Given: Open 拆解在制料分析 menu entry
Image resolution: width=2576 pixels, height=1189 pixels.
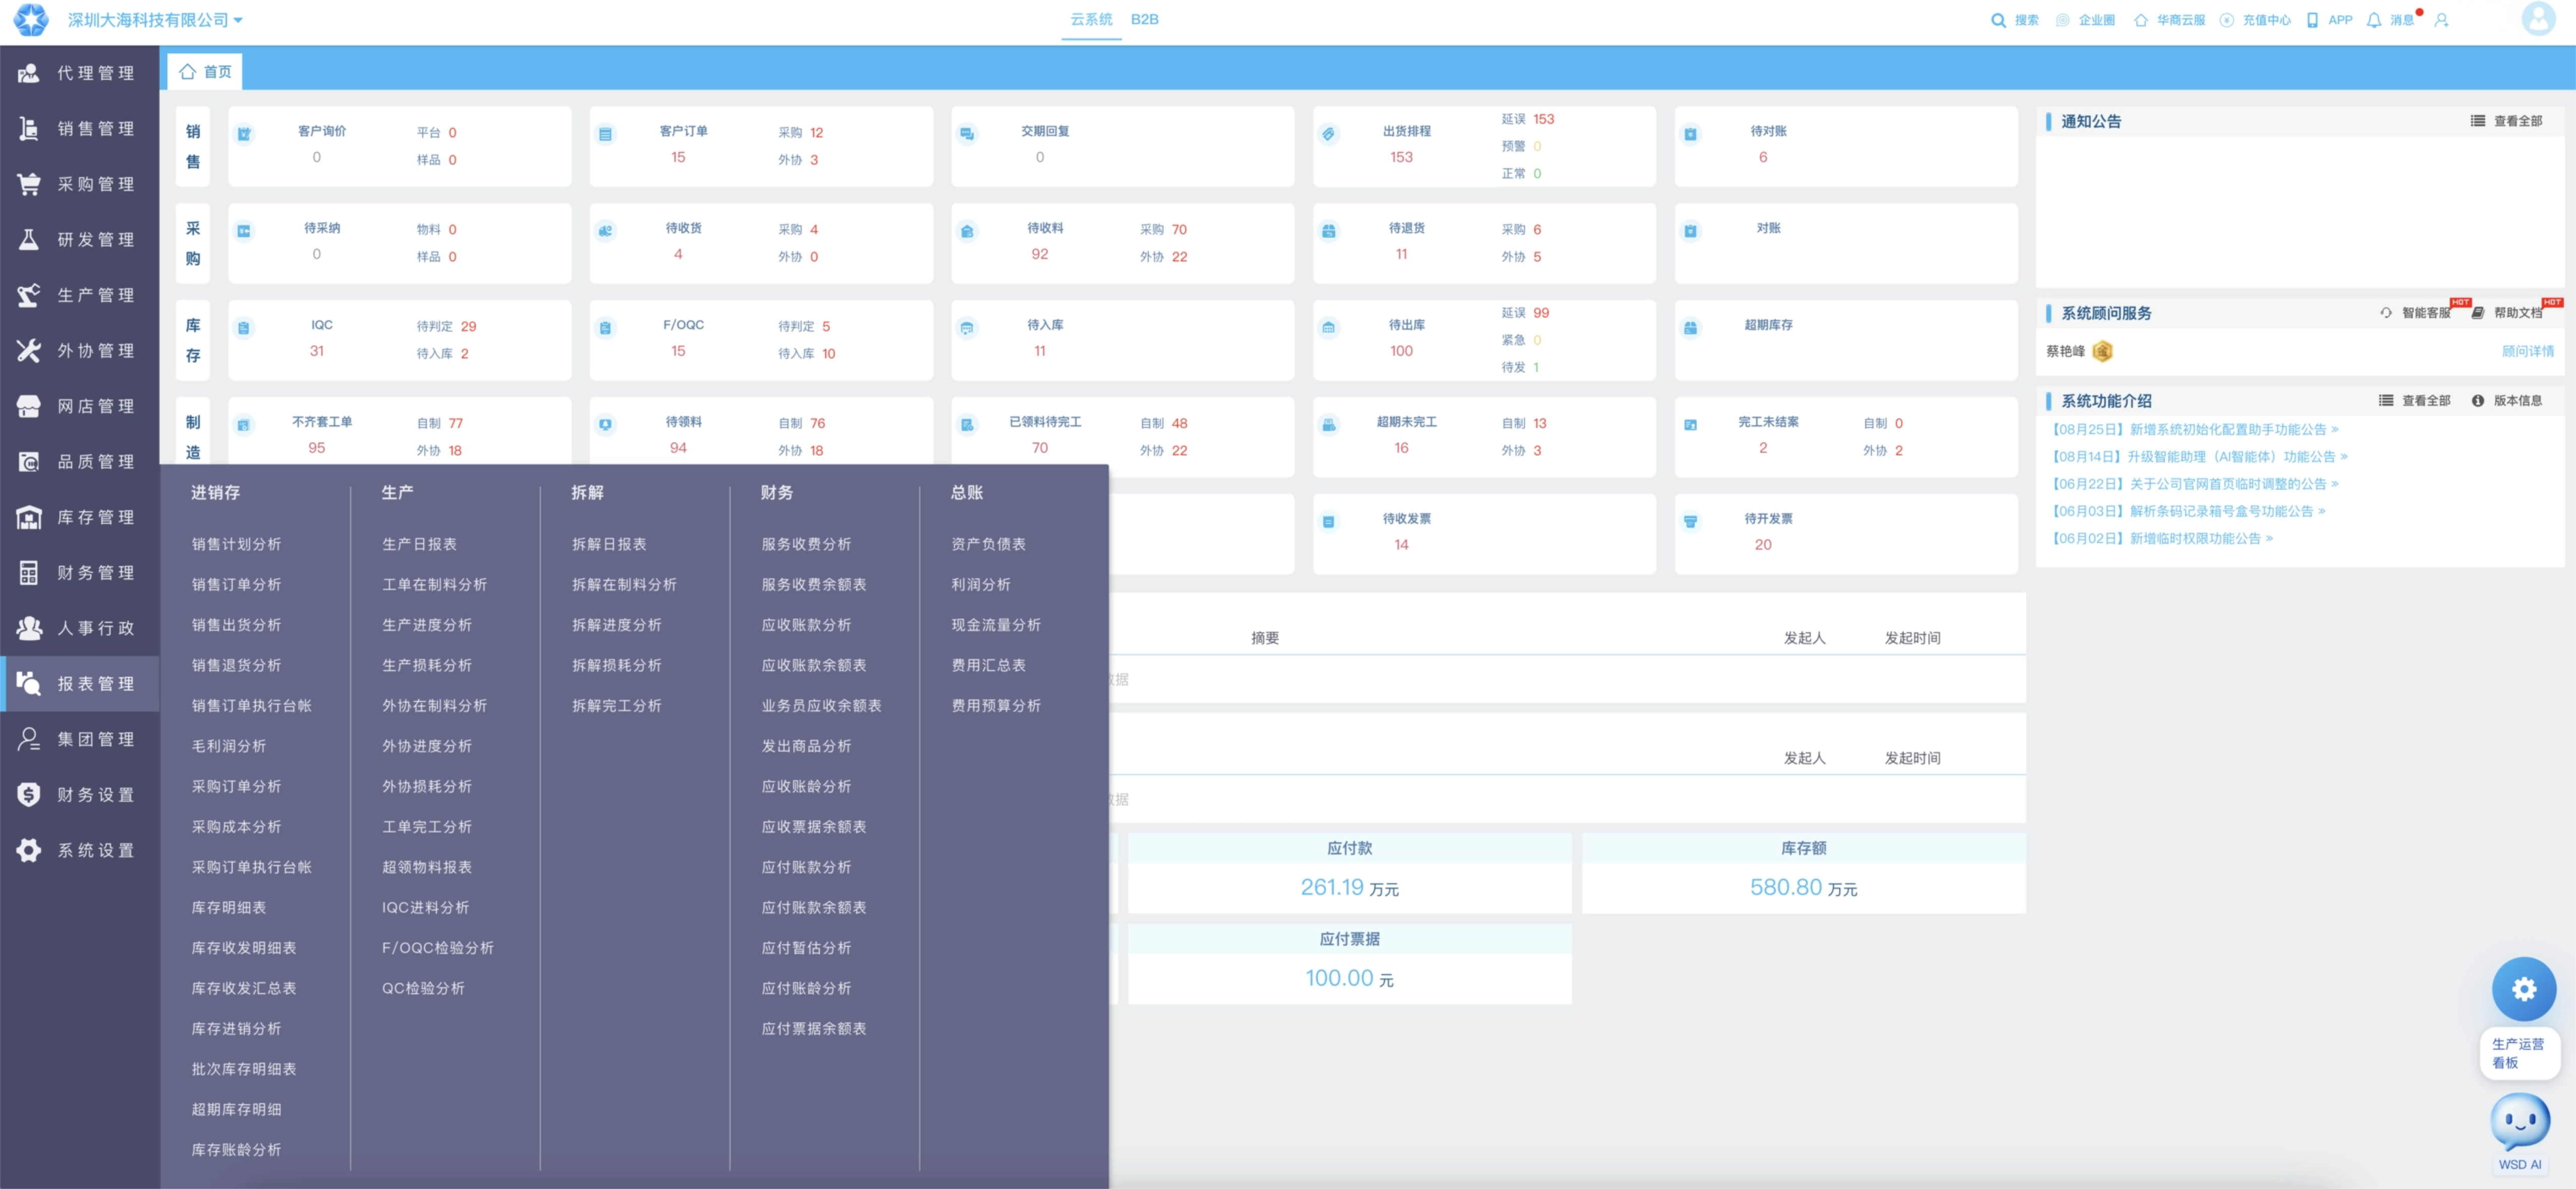Looking at the screenshot, I should [x=624, y=584].
